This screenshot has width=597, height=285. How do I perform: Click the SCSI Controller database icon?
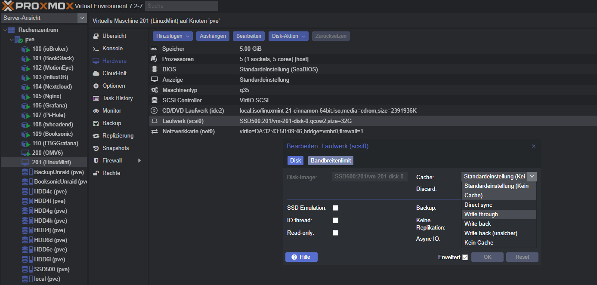154,100
